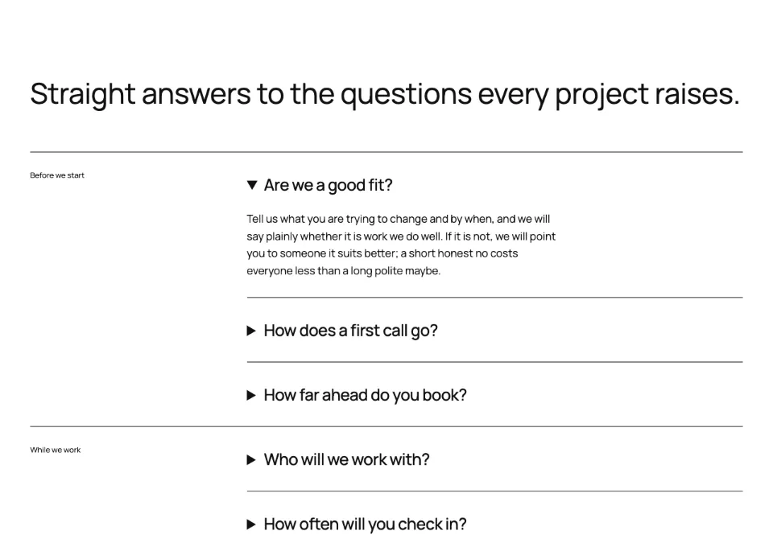The height and width of the screenshot is (543, 773).
Task: Click the 'Straight answers' page heading
Action: [385, 93]
